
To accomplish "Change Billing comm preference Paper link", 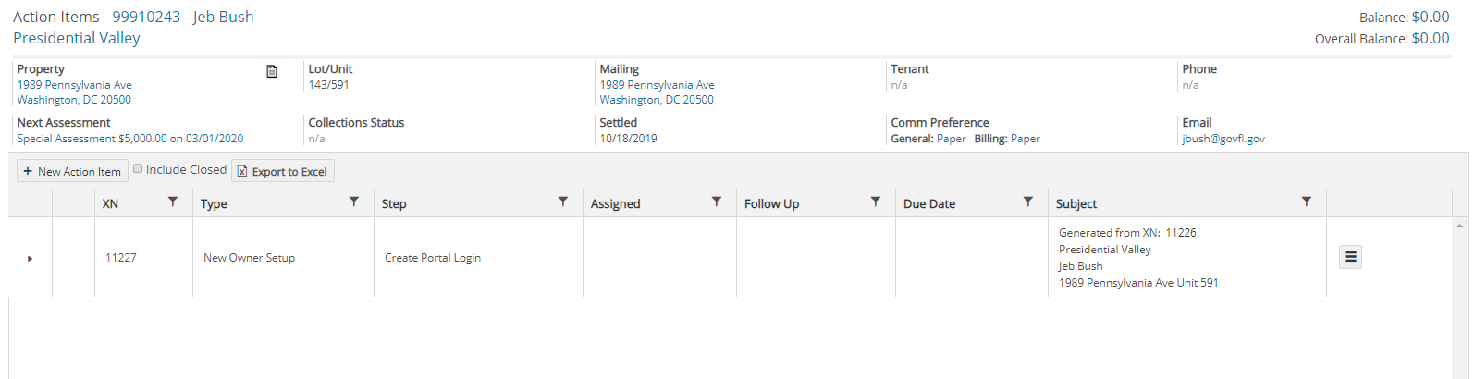I will 1025,139.
